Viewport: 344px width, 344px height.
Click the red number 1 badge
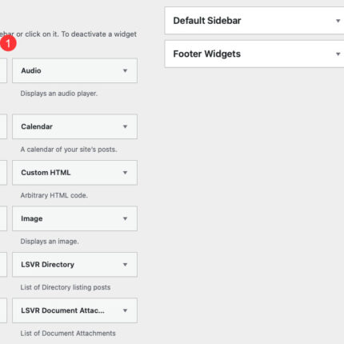[x=8, y=43]
